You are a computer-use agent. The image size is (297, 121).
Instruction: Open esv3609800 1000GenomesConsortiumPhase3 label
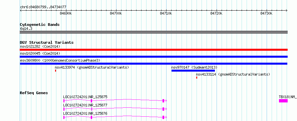click(x=60, y=60)
